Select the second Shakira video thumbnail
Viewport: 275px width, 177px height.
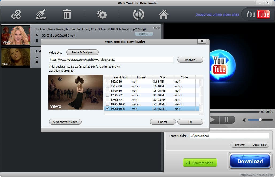pos(16,57)
